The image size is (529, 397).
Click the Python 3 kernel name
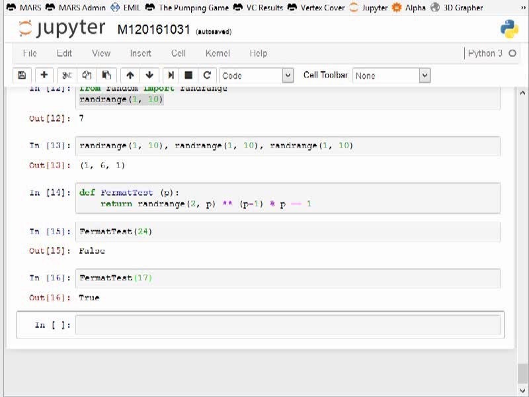(x=485, y=54)
